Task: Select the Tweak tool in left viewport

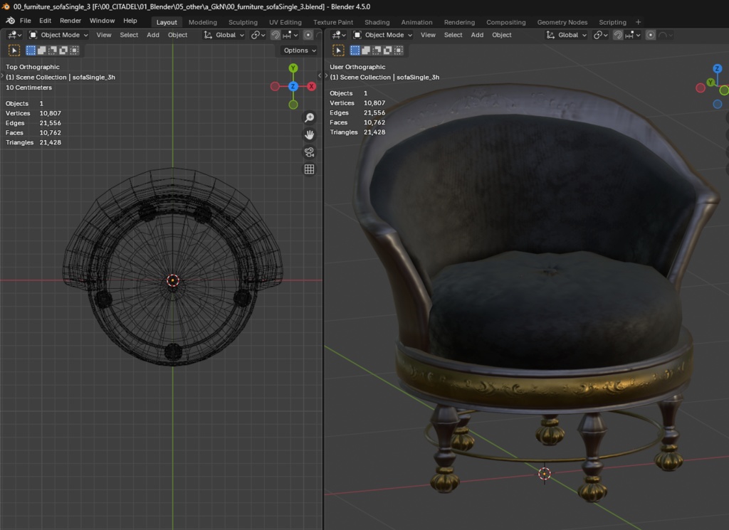Action: [14, 51]
